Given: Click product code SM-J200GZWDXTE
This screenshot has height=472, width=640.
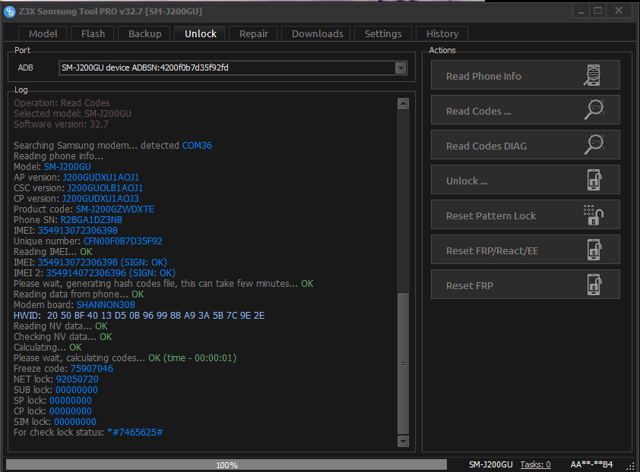Looking at the screenshot, I should 115,209.
